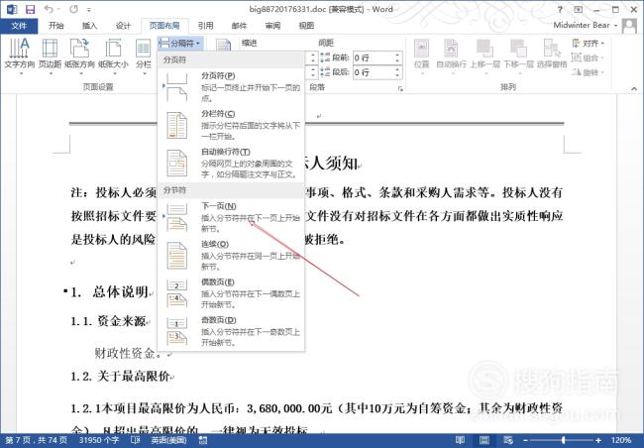Open the 选择窗格 selection pane

tap(552, 54)
